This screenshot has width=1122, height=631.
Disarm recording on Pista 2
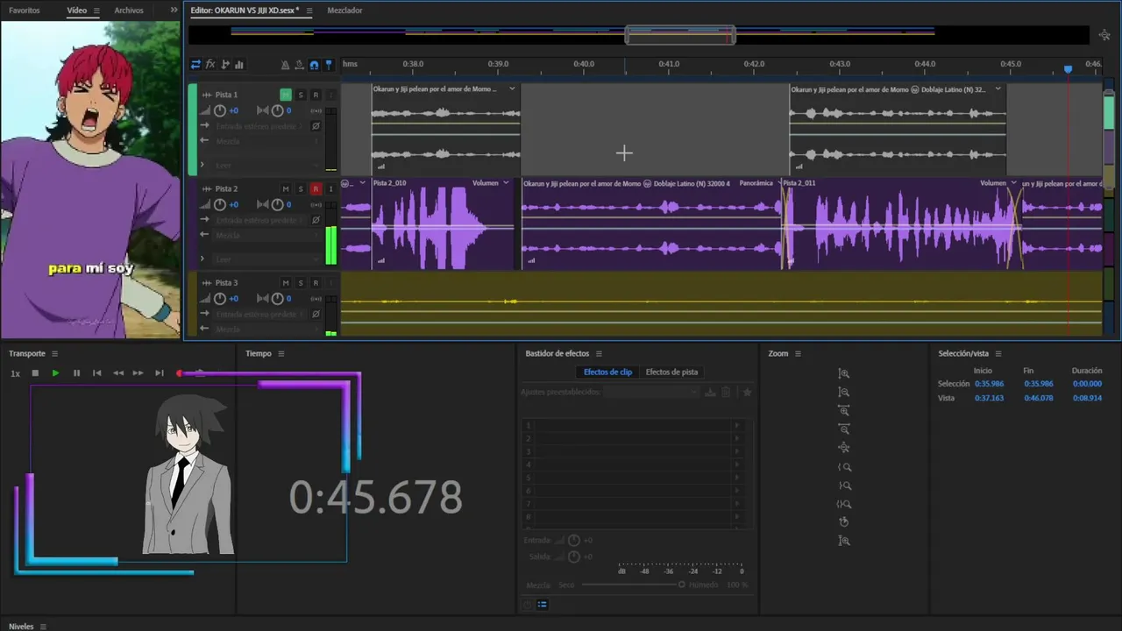tap(316, 188)
